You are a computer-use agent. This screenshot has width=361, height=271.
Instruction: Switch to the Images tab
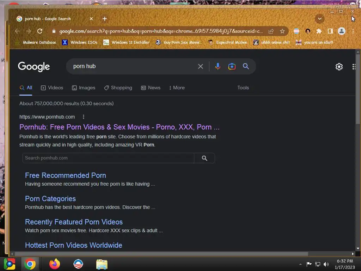click(84, 88)
